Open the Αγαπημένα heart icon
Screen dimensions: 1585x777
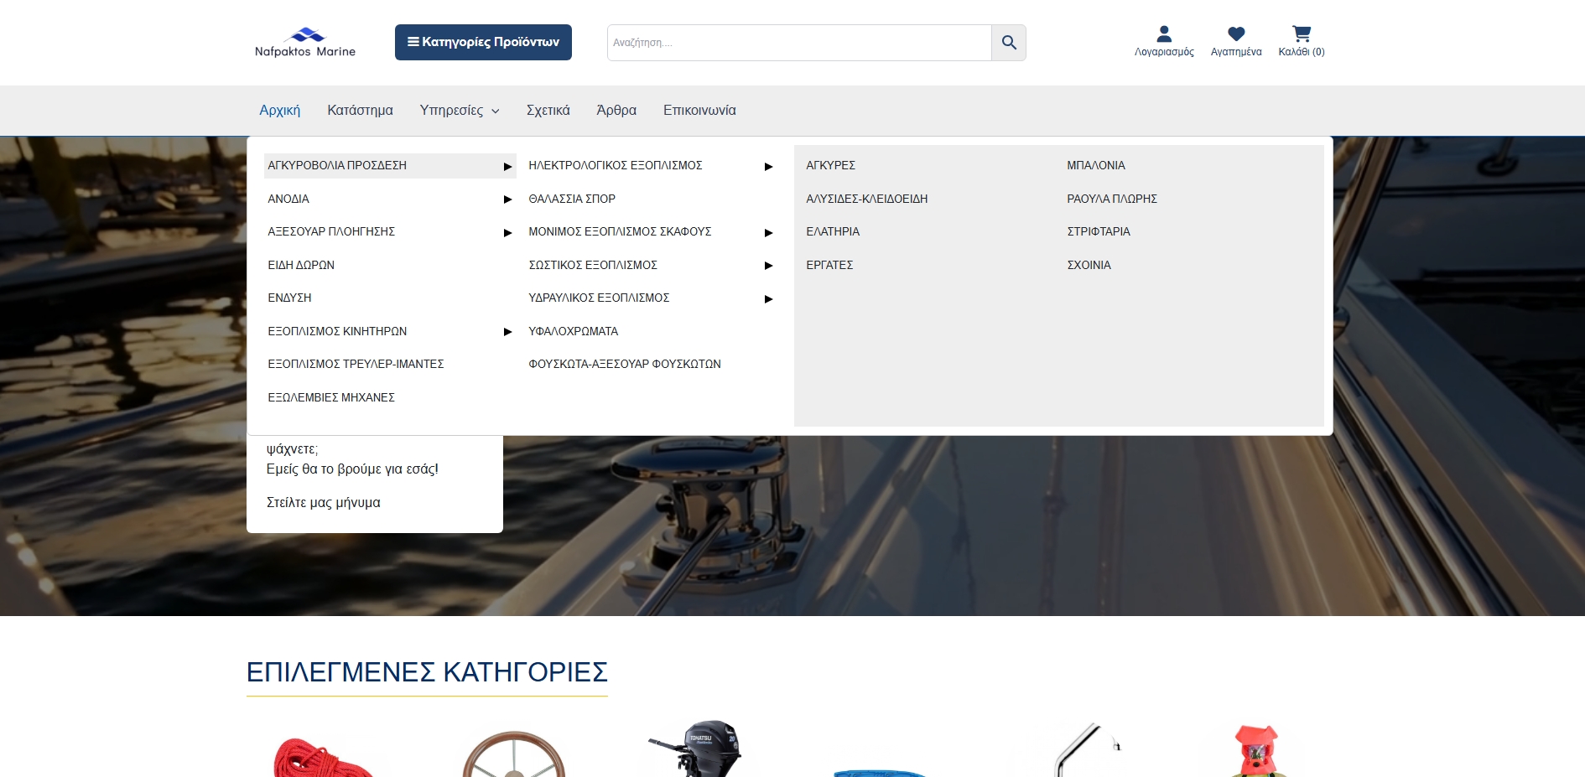point(1236,41)
